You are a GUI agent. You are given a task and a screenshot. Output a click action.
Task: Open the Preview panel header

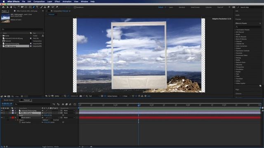click(238, 19)
